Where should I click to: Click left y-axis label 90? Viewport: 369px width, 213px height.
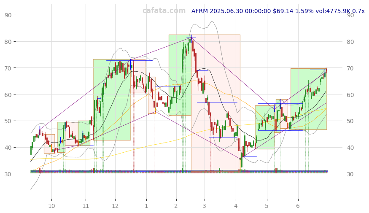tap(8, 15)
